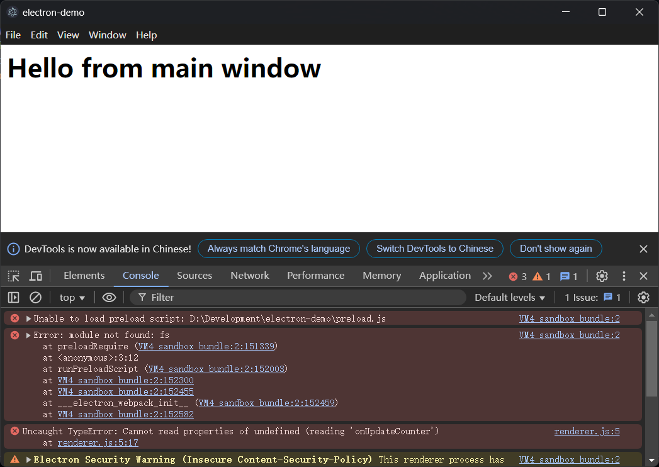Click the console scrollbar down arrow
The height and width of the screenshot is (467, 659).
point(651,461)
